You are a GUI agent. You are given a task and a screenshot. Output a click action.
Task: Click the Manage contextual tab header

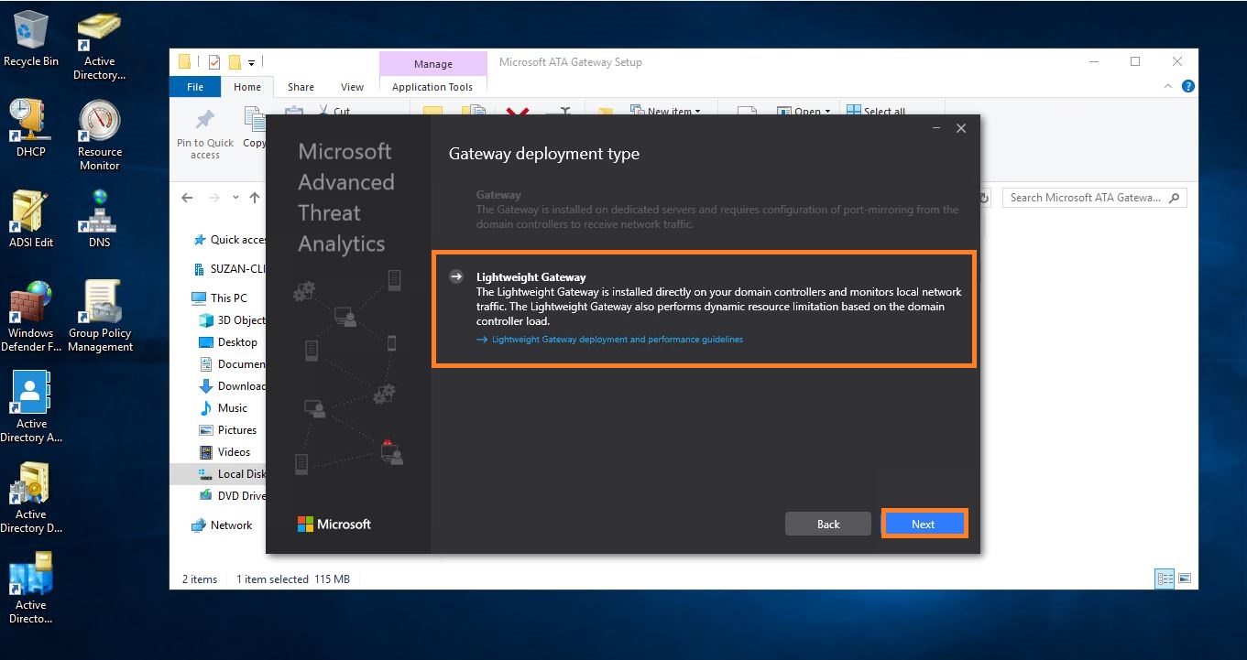[432, 63]
